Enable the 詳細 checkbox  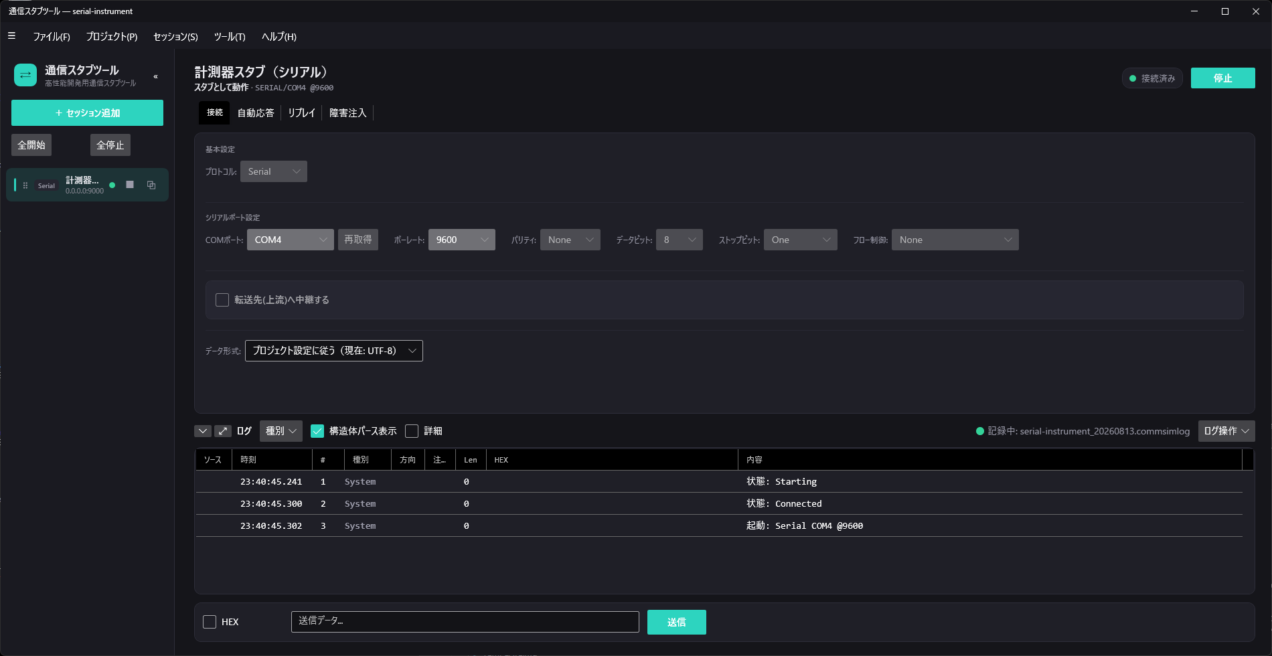412,431
